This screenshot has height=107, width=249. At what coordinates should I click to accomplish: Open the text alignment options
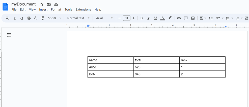(x=203, y=18)
